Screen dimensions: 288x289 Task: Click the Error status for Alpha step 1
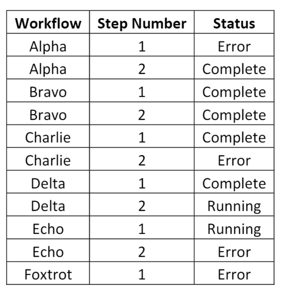tap(234, 45)
